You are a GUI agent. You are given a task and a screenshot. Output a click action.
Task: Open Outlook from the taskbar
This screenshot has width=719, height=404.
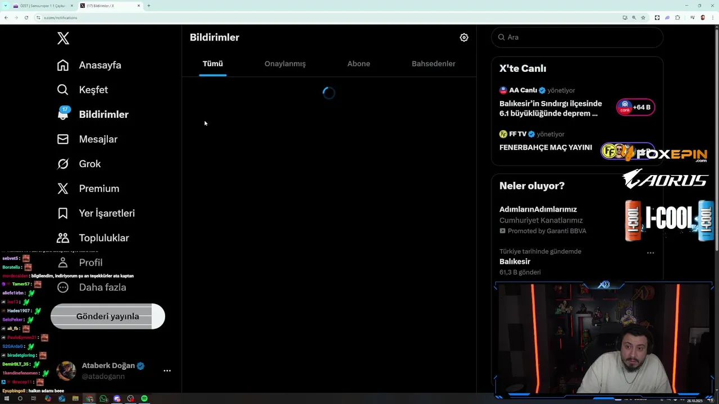62,398
